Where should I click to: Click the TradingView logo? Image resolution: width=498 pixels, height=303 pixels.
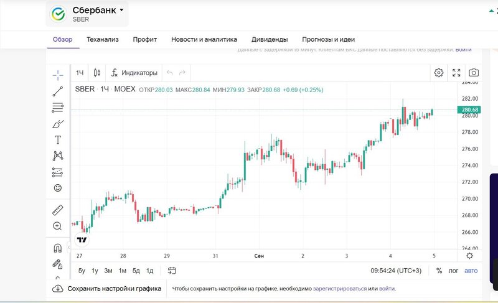tap(82, 240)
